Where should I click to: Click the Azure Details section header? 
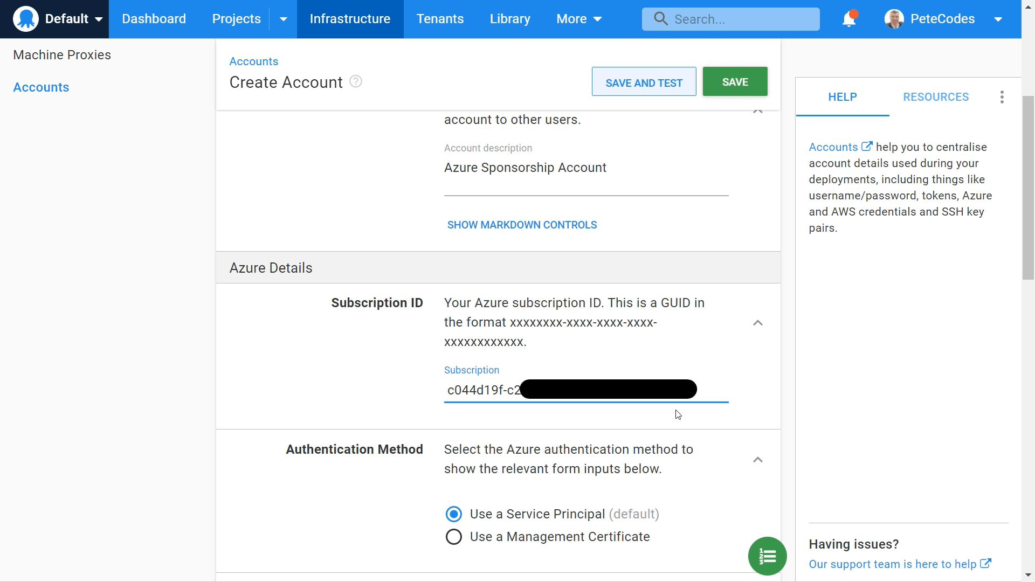[x=498, y=268]
